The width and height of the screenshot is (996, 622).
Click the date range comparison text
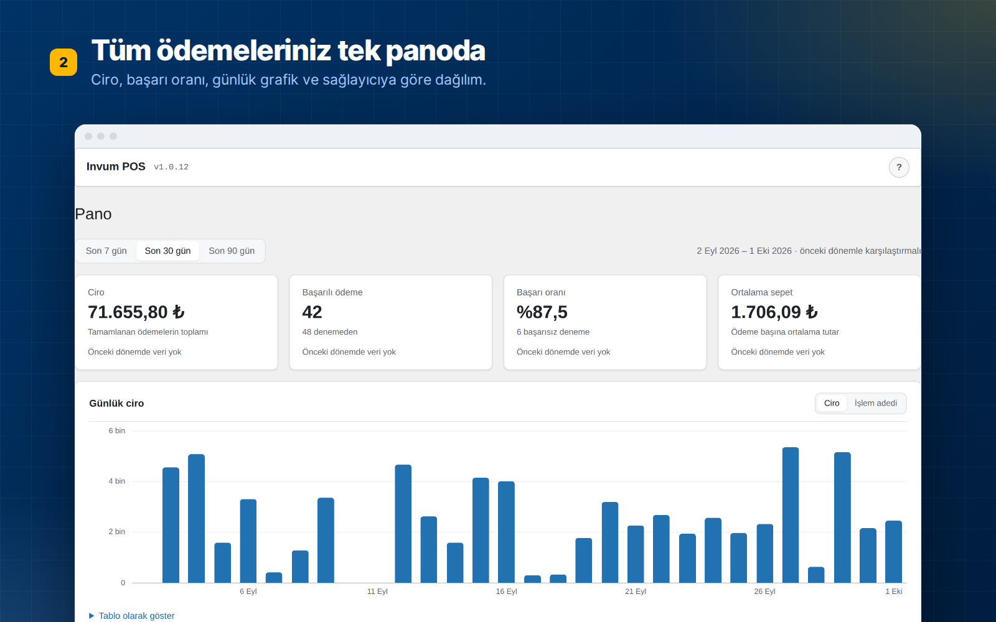tap(809, 251)
